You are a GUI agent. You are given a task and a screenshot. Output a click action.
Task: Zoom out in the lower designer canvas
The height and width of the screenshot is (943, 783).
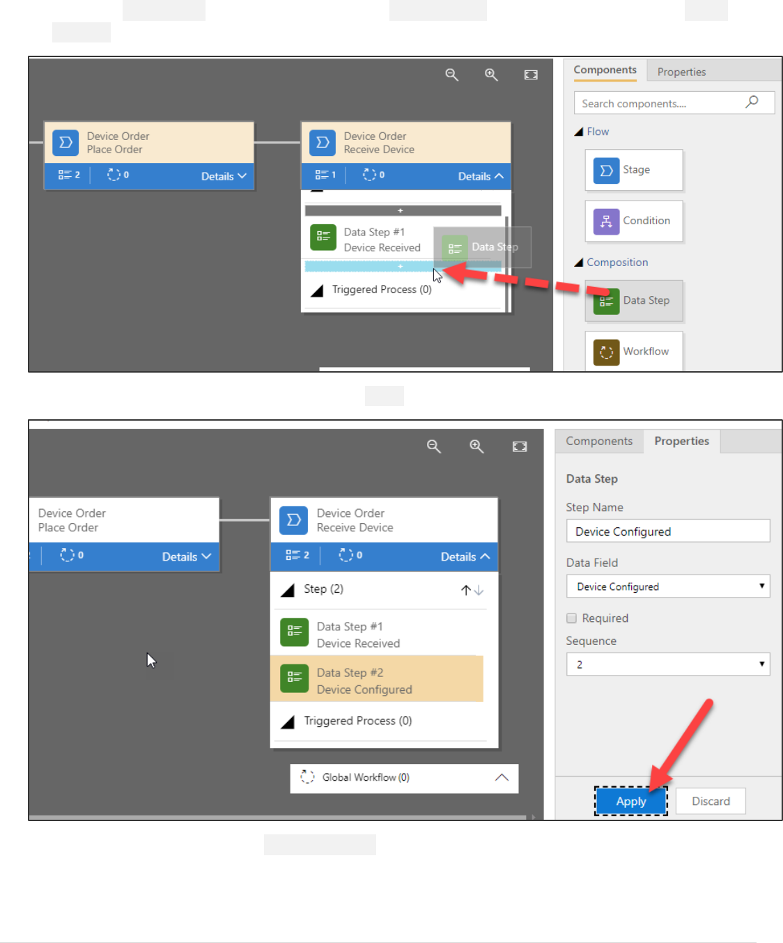point(433,446)
